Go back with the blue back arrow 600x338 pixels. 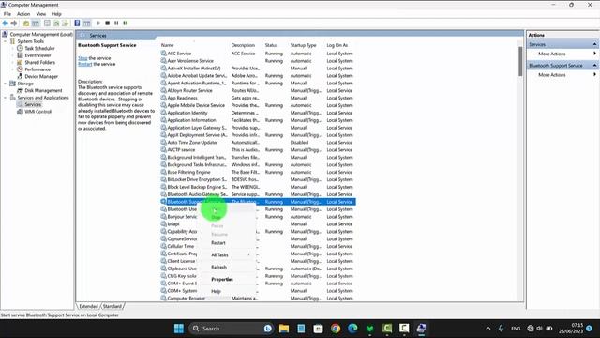coord(5,23)
